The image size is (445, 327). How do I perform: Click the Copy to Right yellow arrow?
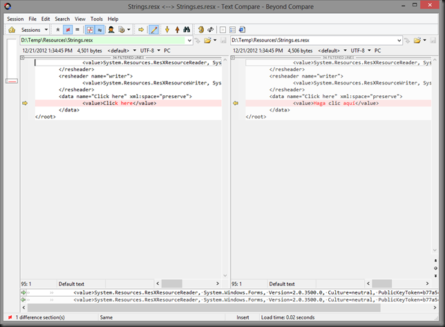pyautogui.click(x=141, y=30)
